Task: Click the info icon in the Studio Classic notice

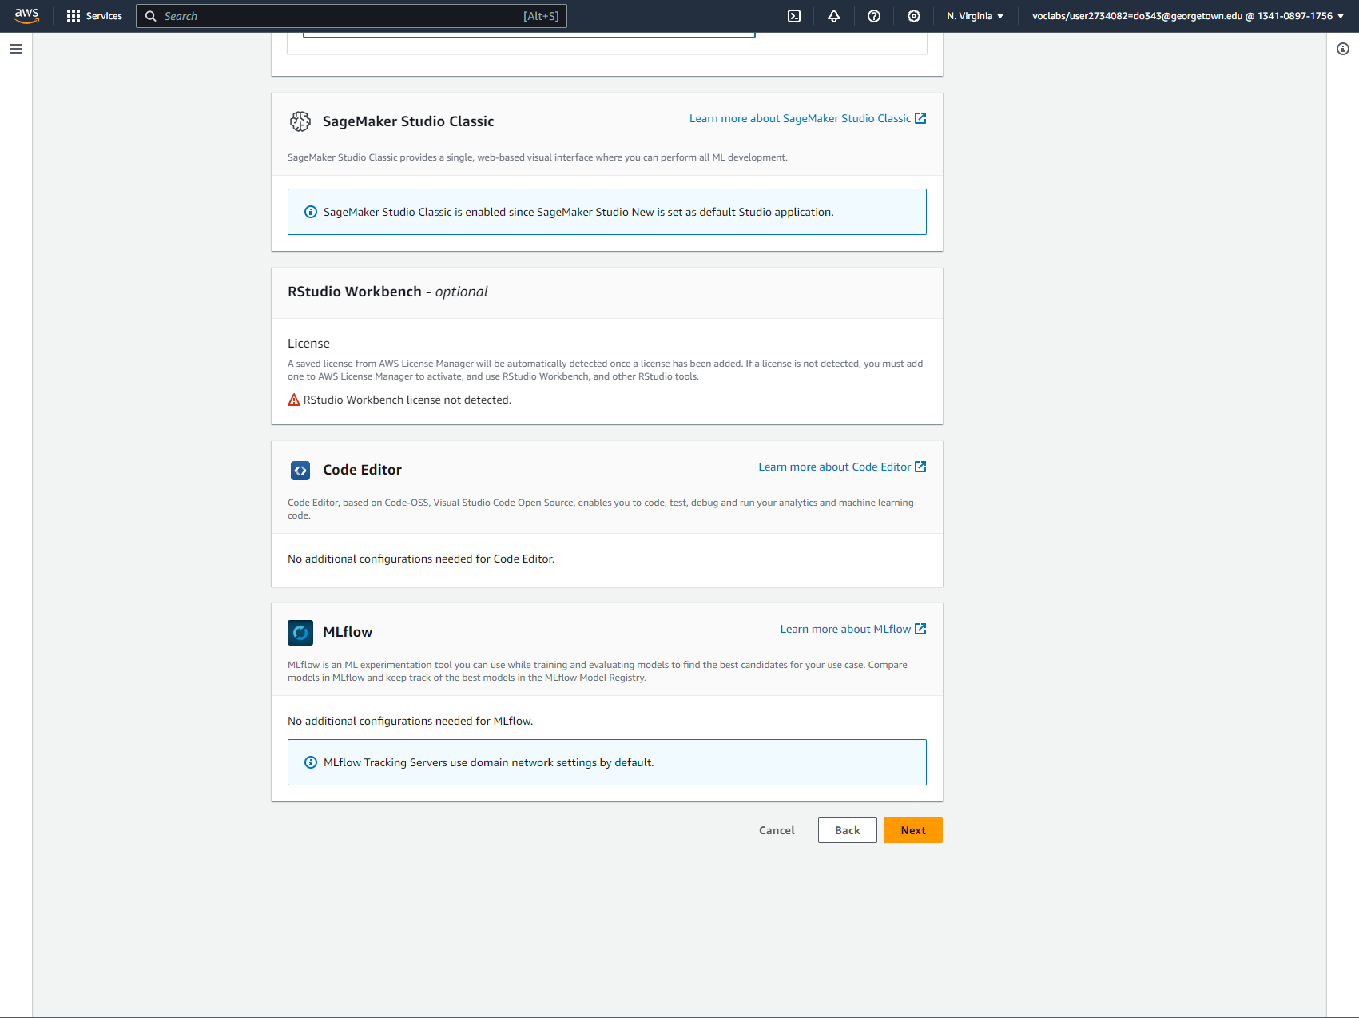Action: click(311, 212)
